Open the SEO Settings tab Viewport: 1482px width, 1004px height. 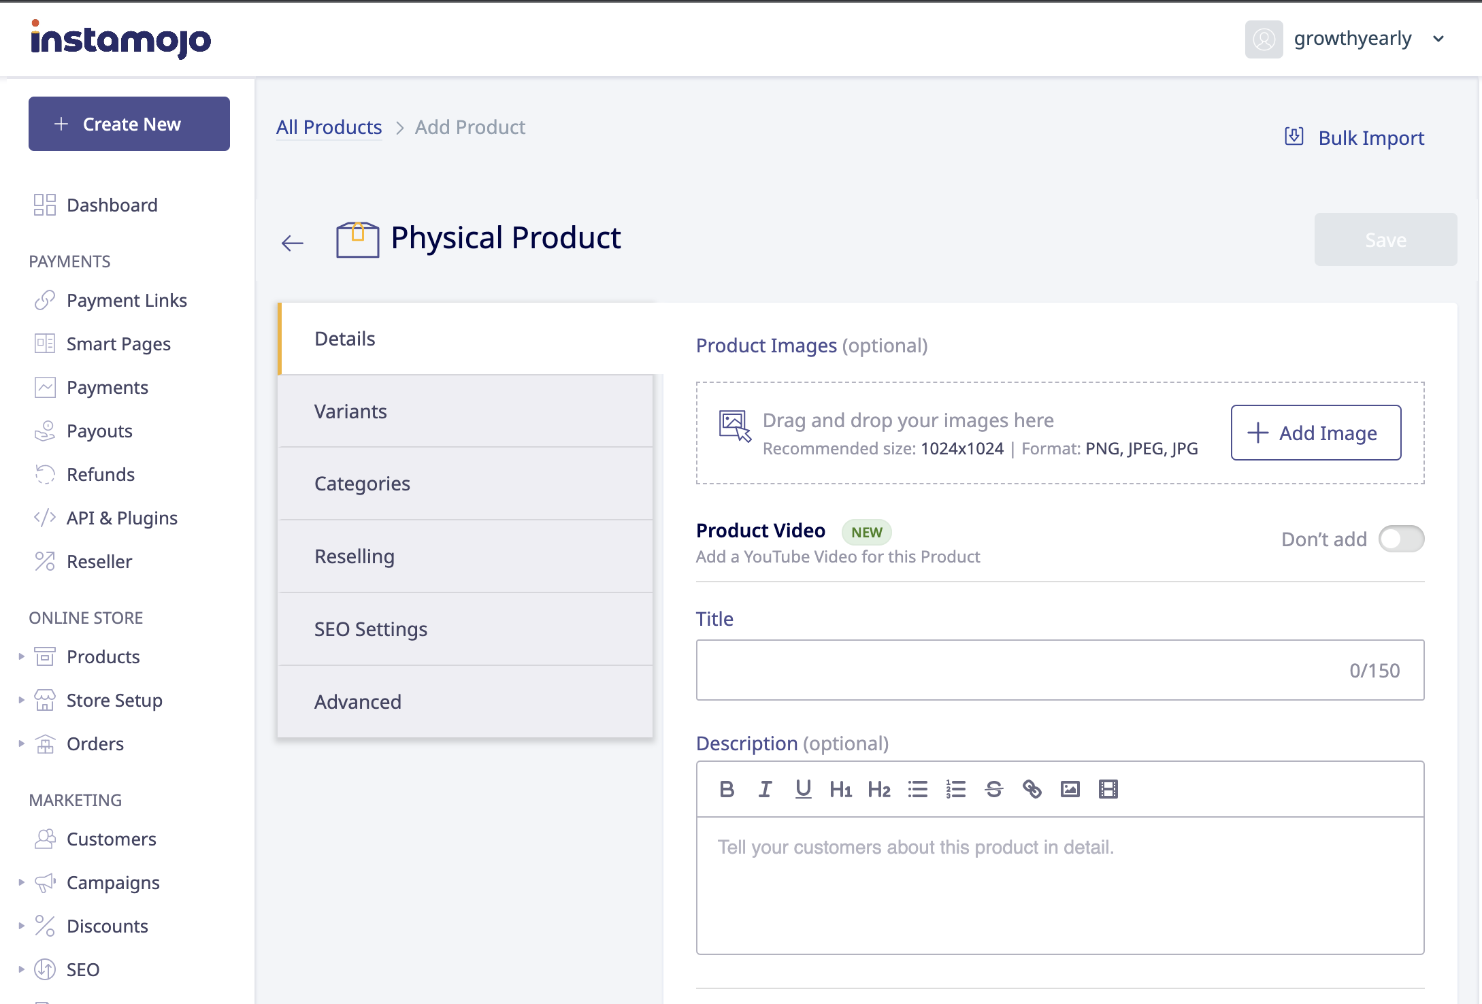click(x=466, y=629)
